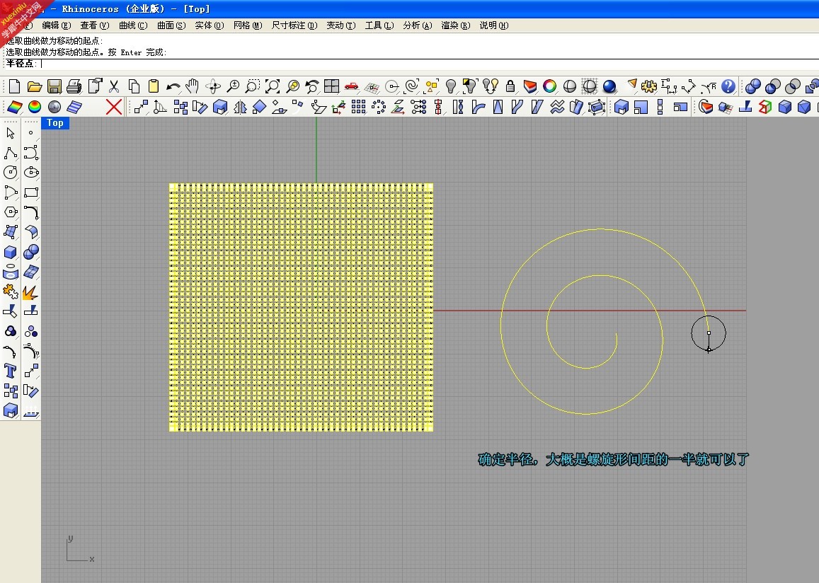Select the pointer arrow tool
This screenshot has width=819, height=583.
click(x=10, y=133)
